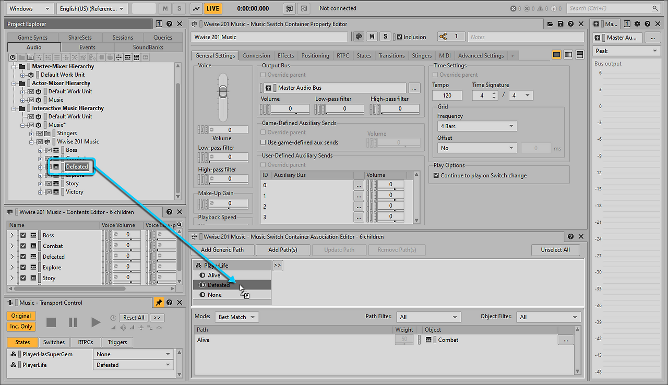Open meter panel settings gear
This screenshot has height=385, width=668.
[637, 24]
